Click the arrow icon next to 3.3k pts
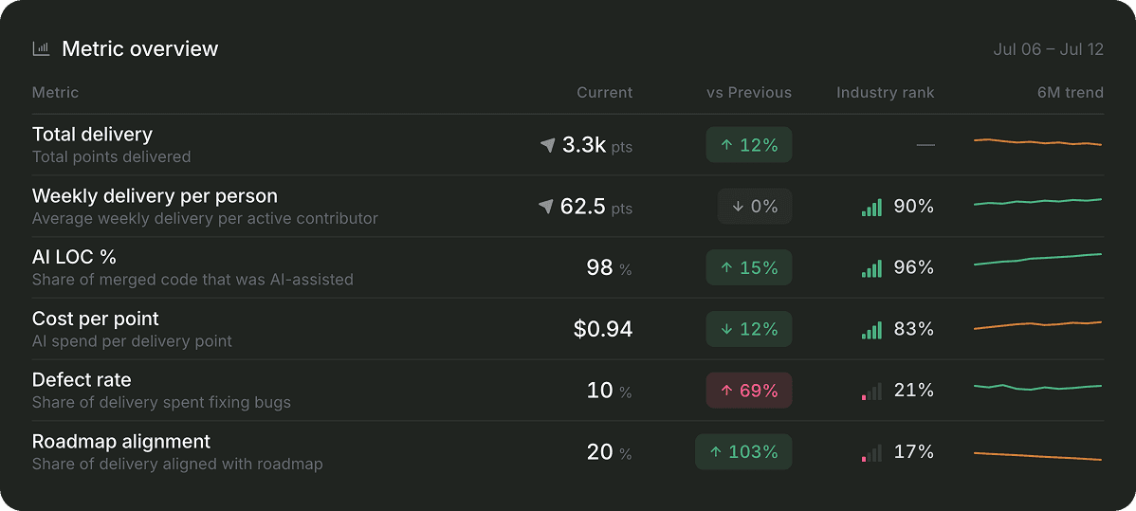1136x511 pixels. [x=548, y=146]
